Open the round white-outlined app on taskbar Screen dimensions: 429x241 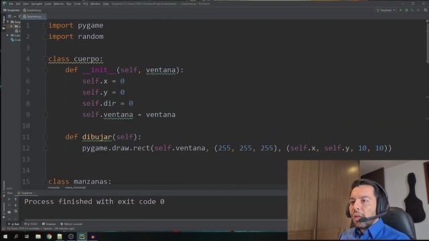[71, 236]
